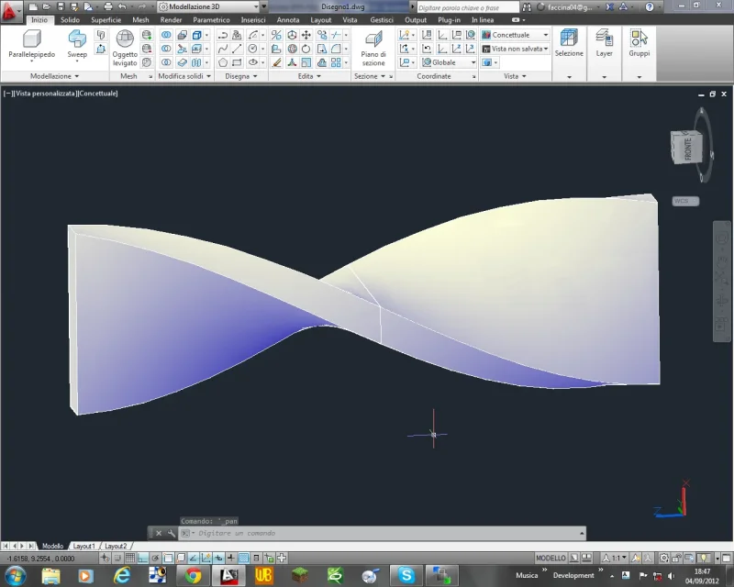Toggle the MODELLO space button in status bar
Viewport: 734px width, 587px height.
click(550, 558)
